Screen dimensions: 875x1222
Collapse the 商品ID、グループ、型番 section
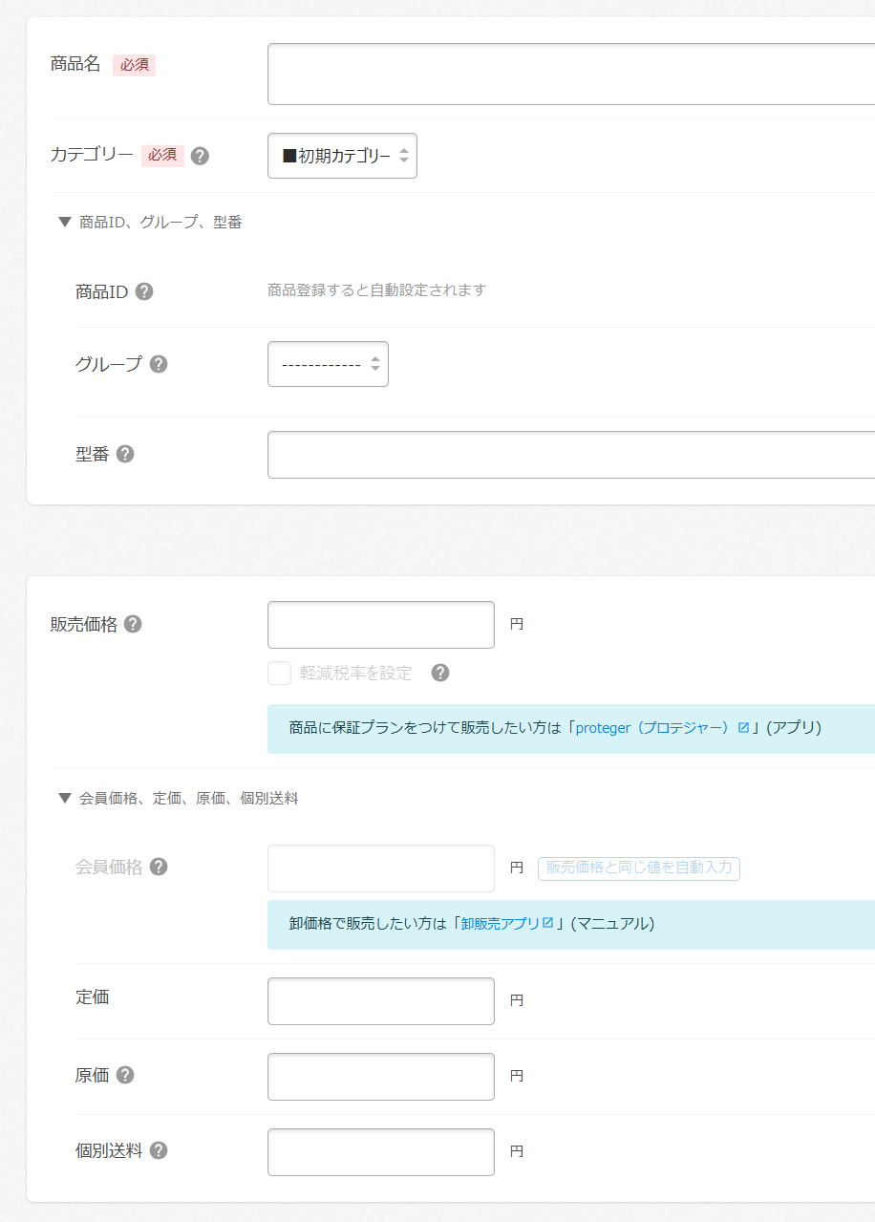[x=65, y=222]
